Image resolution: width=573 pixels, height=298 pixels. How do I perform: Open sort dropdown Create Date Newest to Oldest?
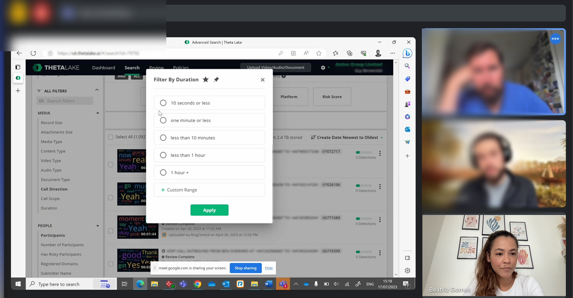click(x=347, y=137)
